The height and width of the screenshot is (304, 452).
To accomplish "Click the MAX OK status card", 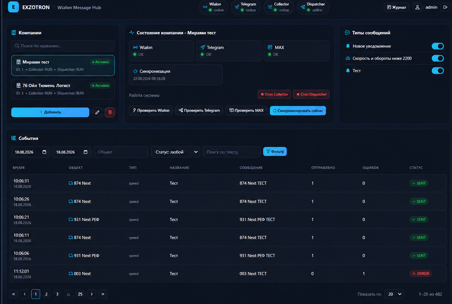I will [x=297, y=51].
